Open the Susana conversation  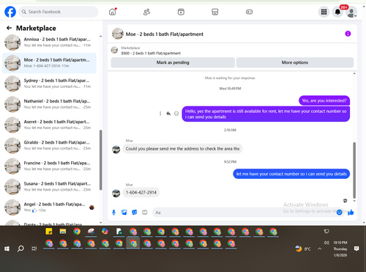click(49, 187)
